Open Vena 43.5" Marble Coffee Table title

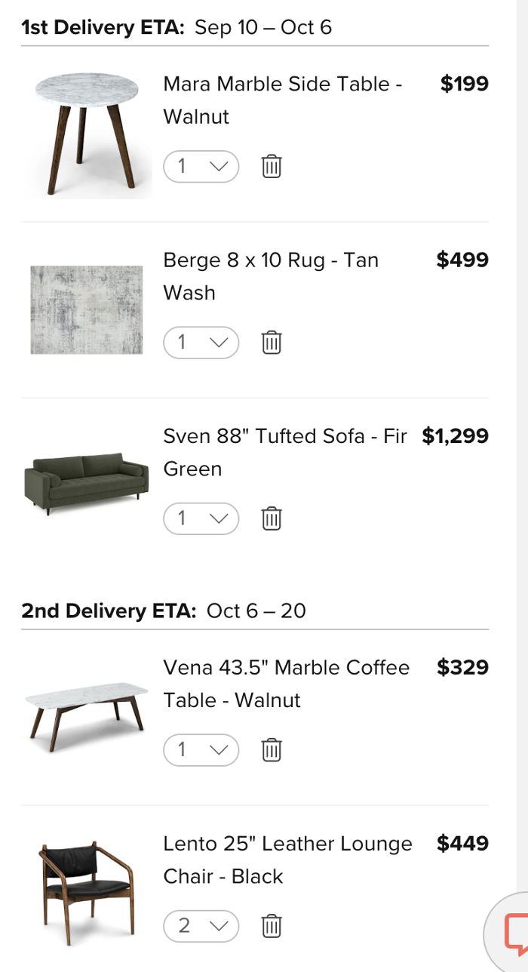[286, 683]
